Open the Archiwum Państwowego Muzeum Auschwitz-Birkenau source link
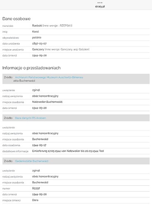Viewport: 152px width, 206px height. tap(49, 77)
